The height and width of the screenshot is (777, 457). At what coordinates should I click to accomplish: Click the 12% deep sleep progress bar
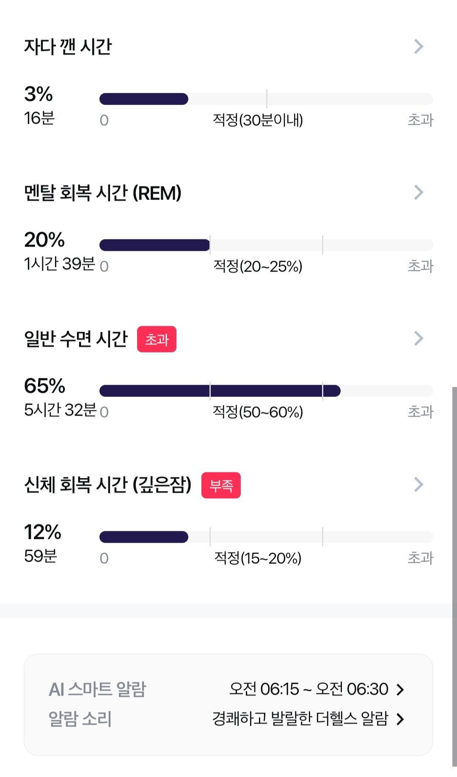coord(266,537)
